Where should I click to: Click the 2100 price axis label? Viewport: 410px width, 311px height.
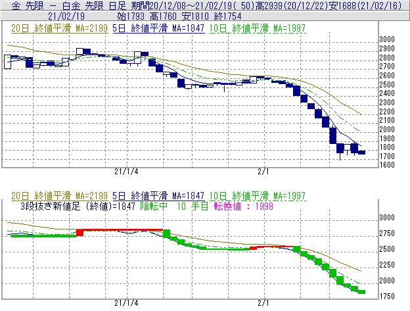(x=387, y=120)
